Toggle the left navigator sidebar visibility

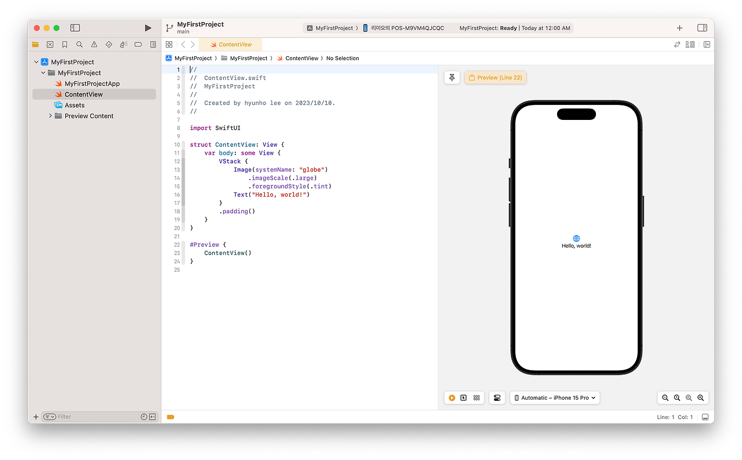tap(75, 27)
